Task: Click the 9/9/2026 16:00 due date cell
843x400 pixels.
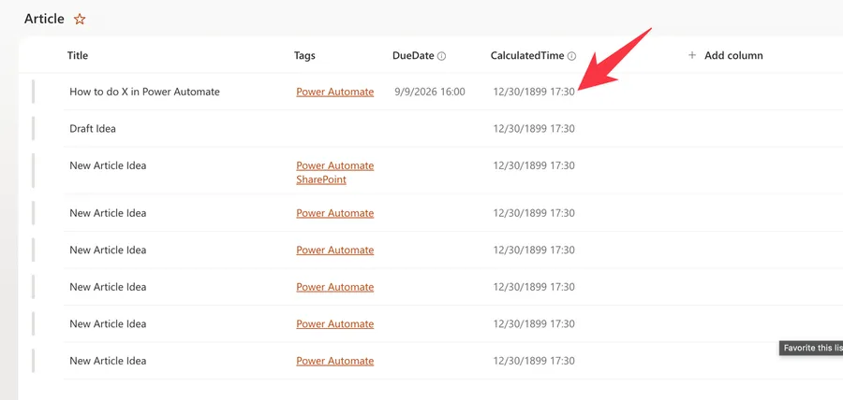Action: pyautogui.click(x=430, y=92)
